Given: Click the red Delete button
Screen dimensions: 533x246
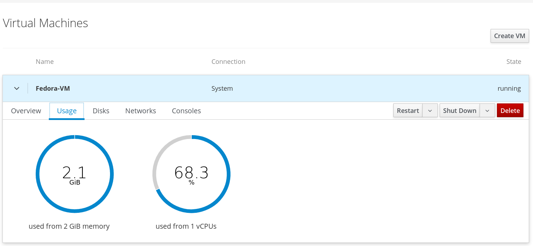Looking at the screenshot, I should coord(510,110).
